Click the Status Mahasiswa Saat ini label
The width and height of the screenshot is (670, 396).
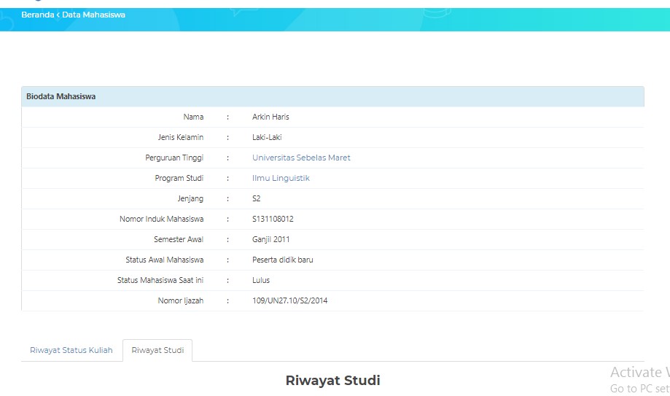(x=160, y=280)
